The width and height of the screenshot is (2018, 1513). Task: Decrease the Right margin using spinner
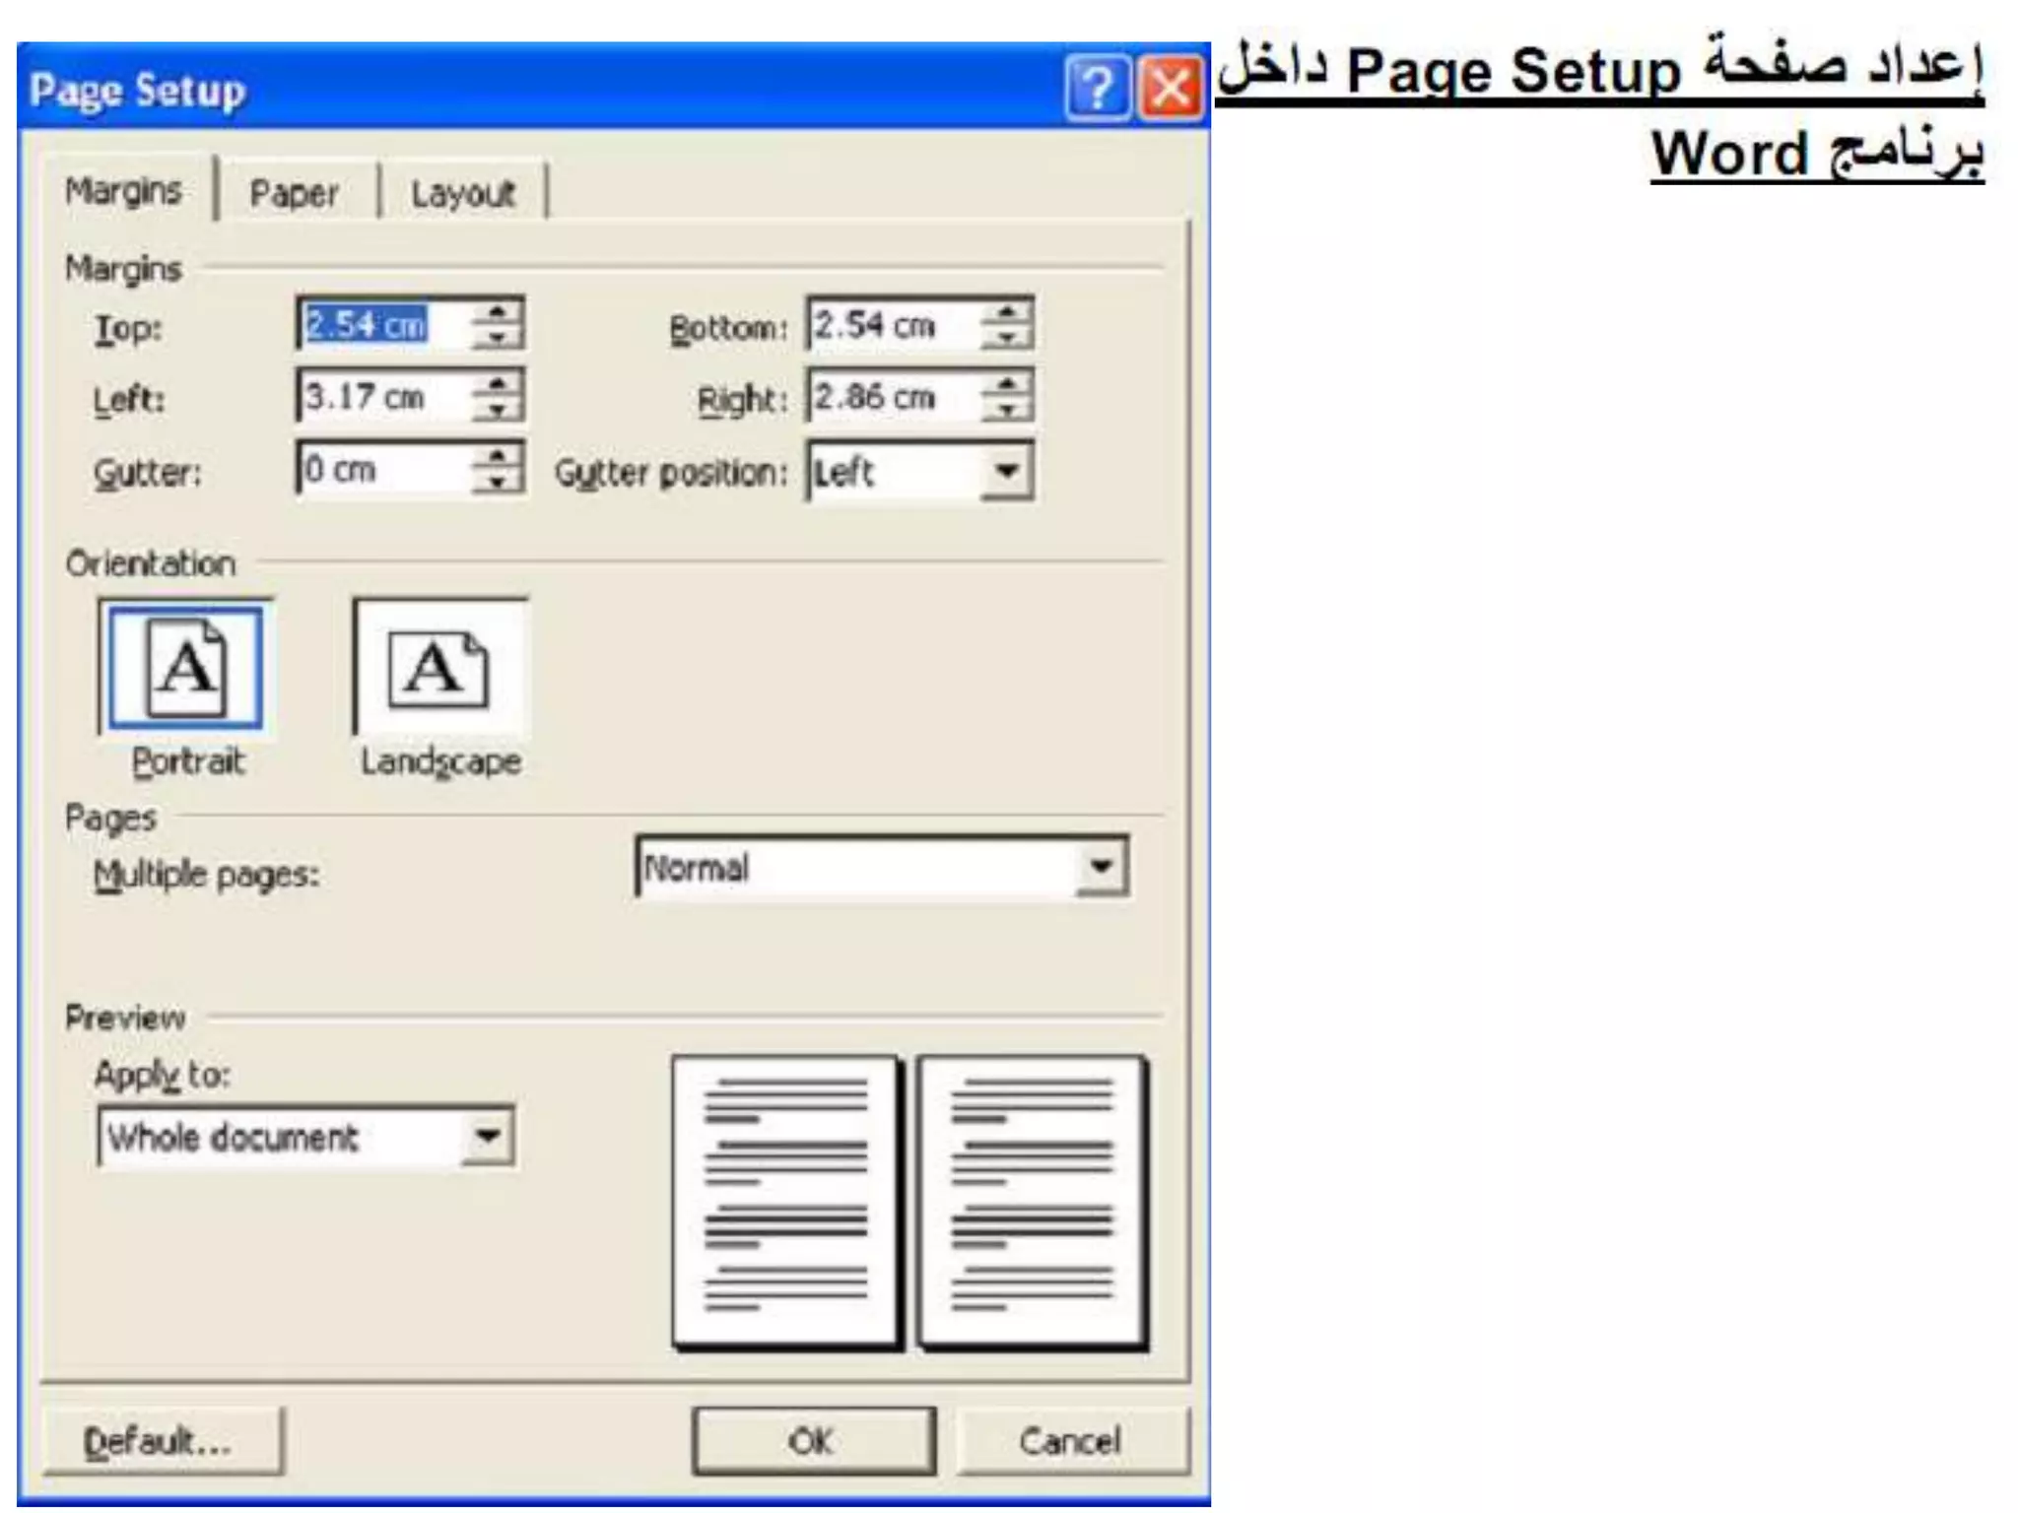point(1007,409)
